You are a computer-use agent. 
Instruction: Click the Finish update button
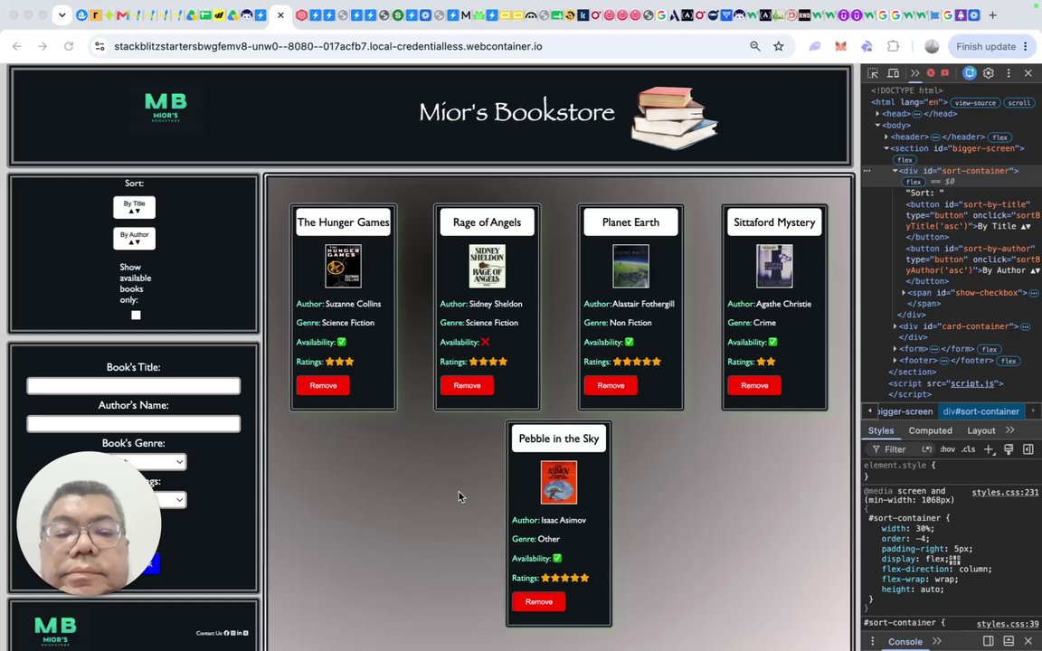tap(991, 46)
